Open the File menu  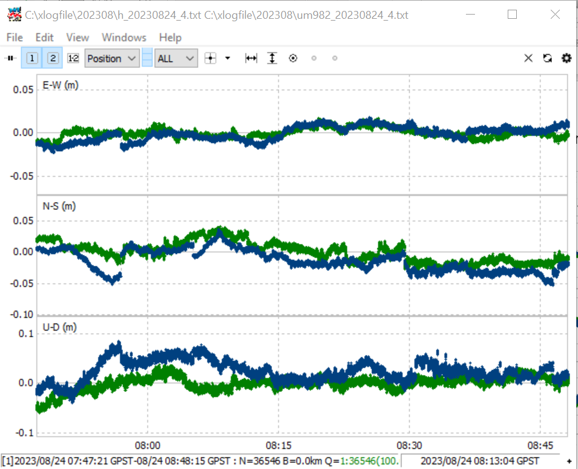click(x=15, y=37)
